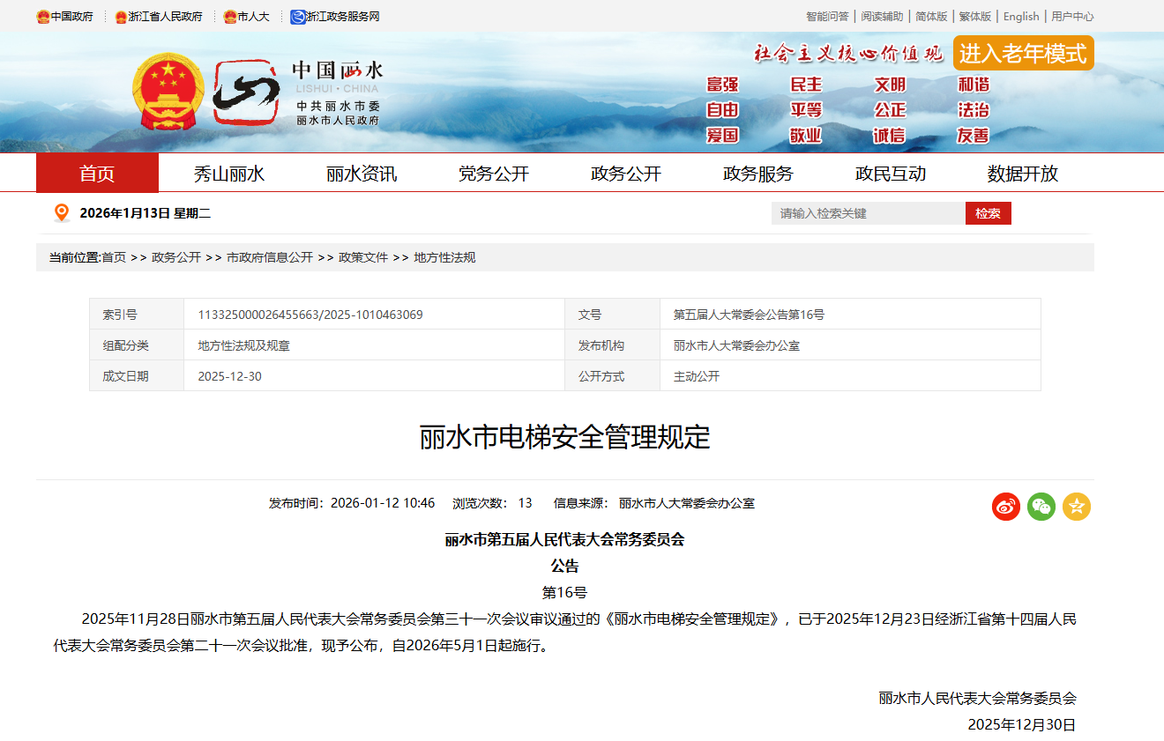Click the national emblem logo
This screenshot has width=1164, height=741.
tap(168, 92)
